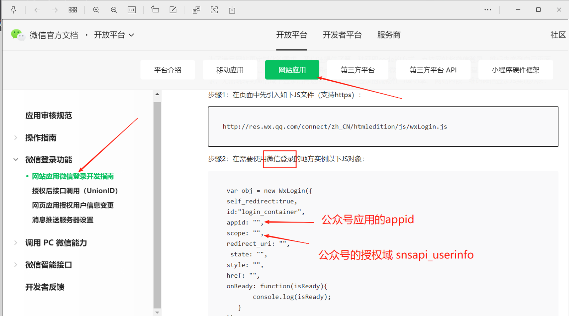This screenshot has width=569, height=316.
Task: Switch to the 开发者平台 tab
Action: [342, 35]
